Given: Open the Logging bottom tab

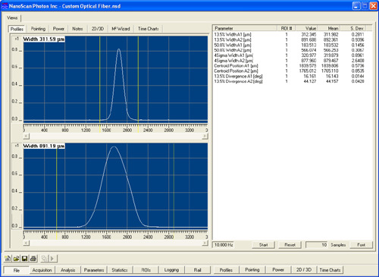Looking at the screenshot, I should [171, 270].
